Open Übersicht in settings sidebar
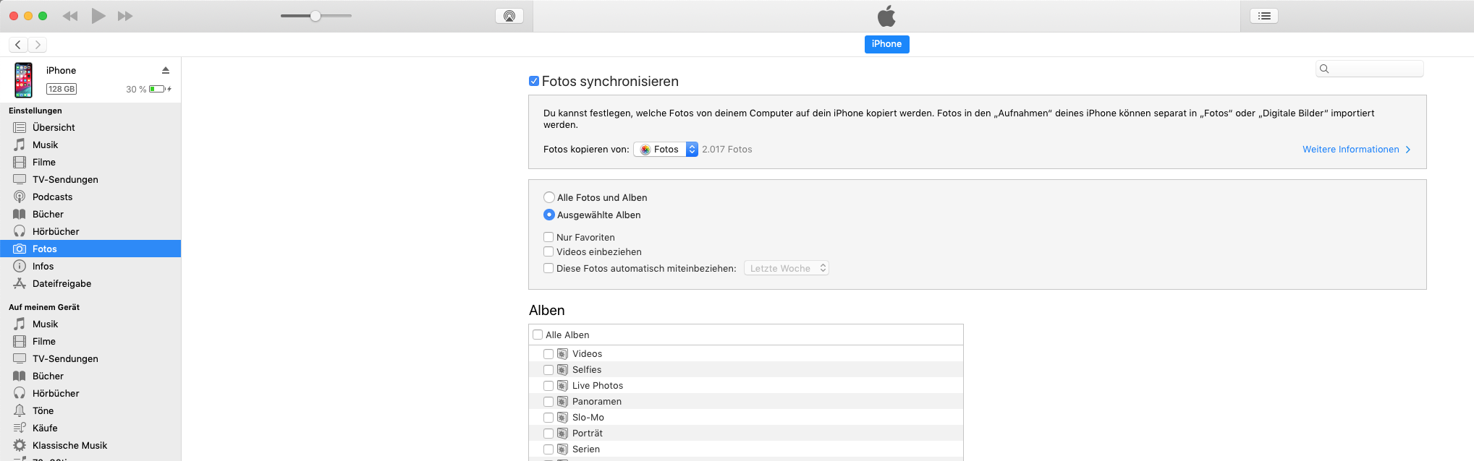 point(54,127)
